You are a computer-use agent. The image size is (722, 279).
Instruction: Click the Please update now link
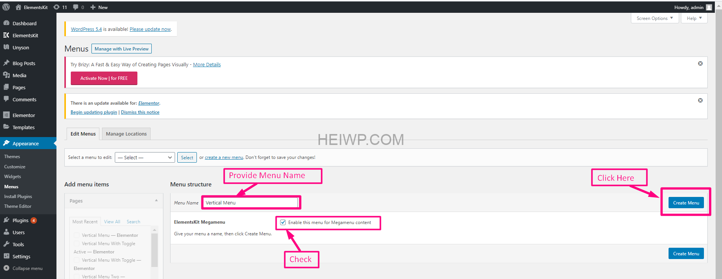click(x=150, y=29)
